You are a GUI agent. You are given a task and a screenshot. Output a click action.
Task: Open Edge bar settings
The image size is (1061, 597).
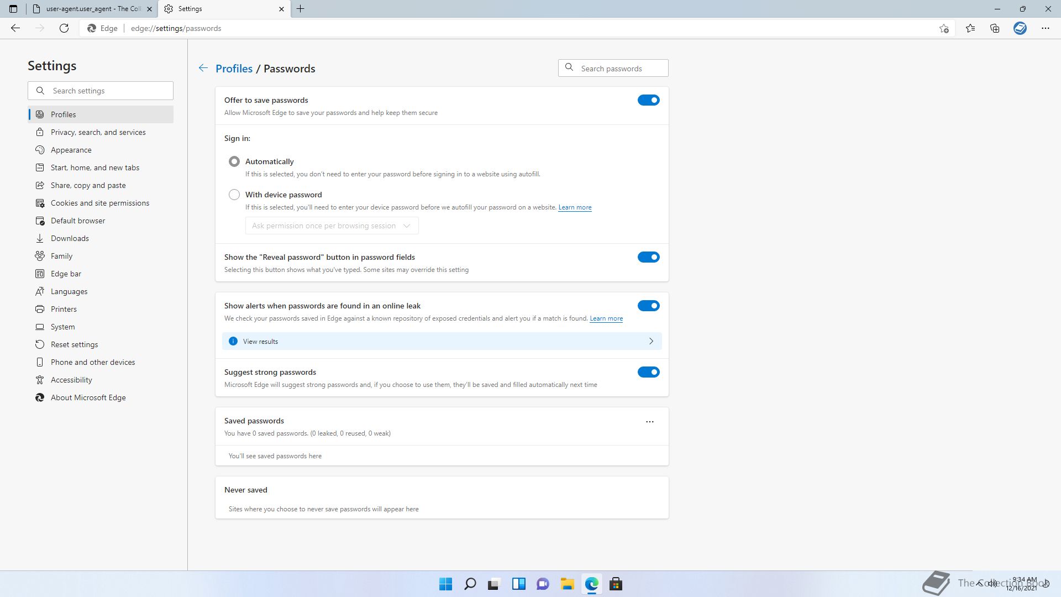(x=101, y=274)
